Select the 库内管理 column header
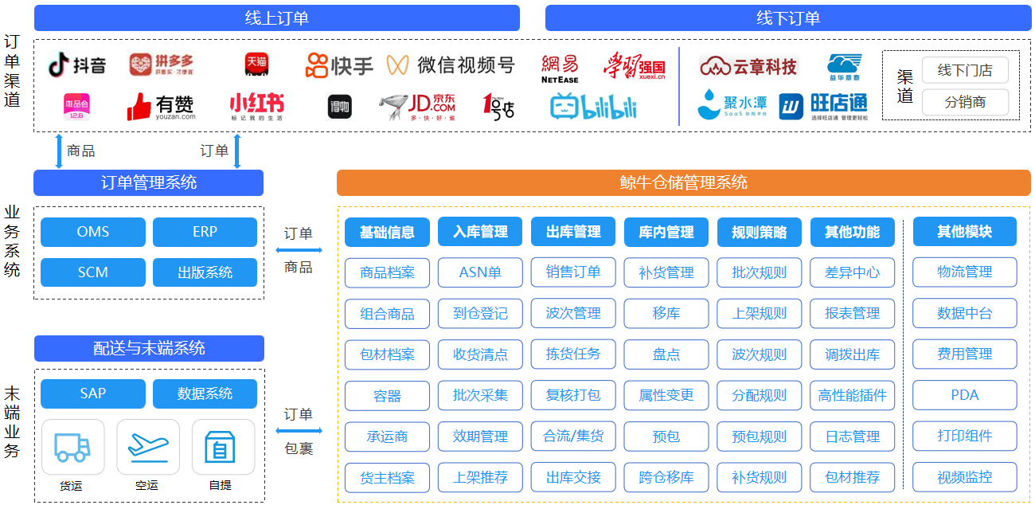 coord(666,232)
